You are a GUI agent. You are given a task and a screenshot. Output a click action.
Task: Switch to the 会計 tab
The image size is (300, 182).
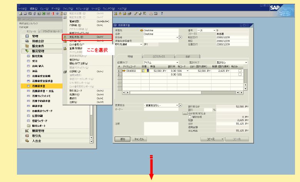click(188, 57)
